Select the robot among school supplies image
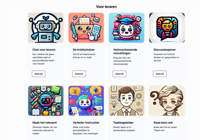 (x=46, y=101)
